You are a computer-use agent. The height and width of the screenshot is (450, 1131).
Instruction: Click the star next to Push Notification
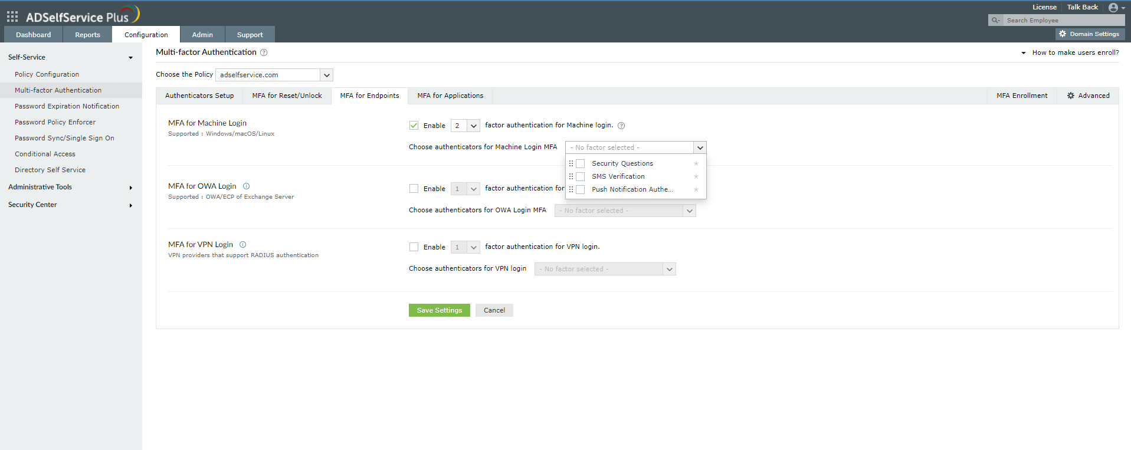click(696, 189)
